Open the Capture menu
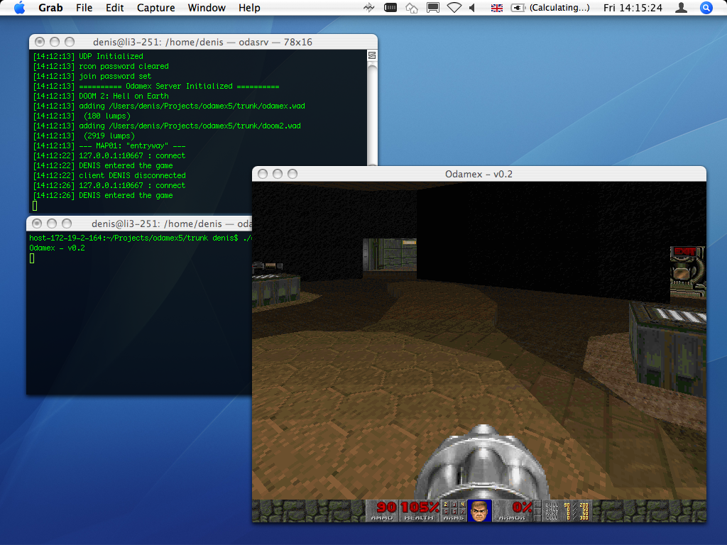 155,8
